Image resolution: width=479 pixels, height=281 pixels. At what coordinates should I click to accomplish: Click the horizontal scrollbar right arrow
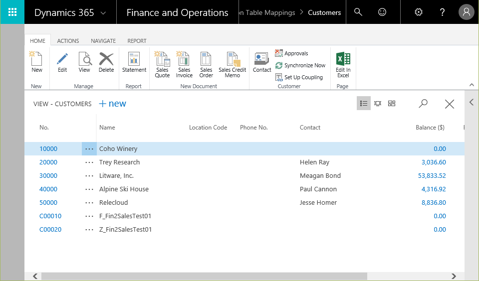pos(454,276)
